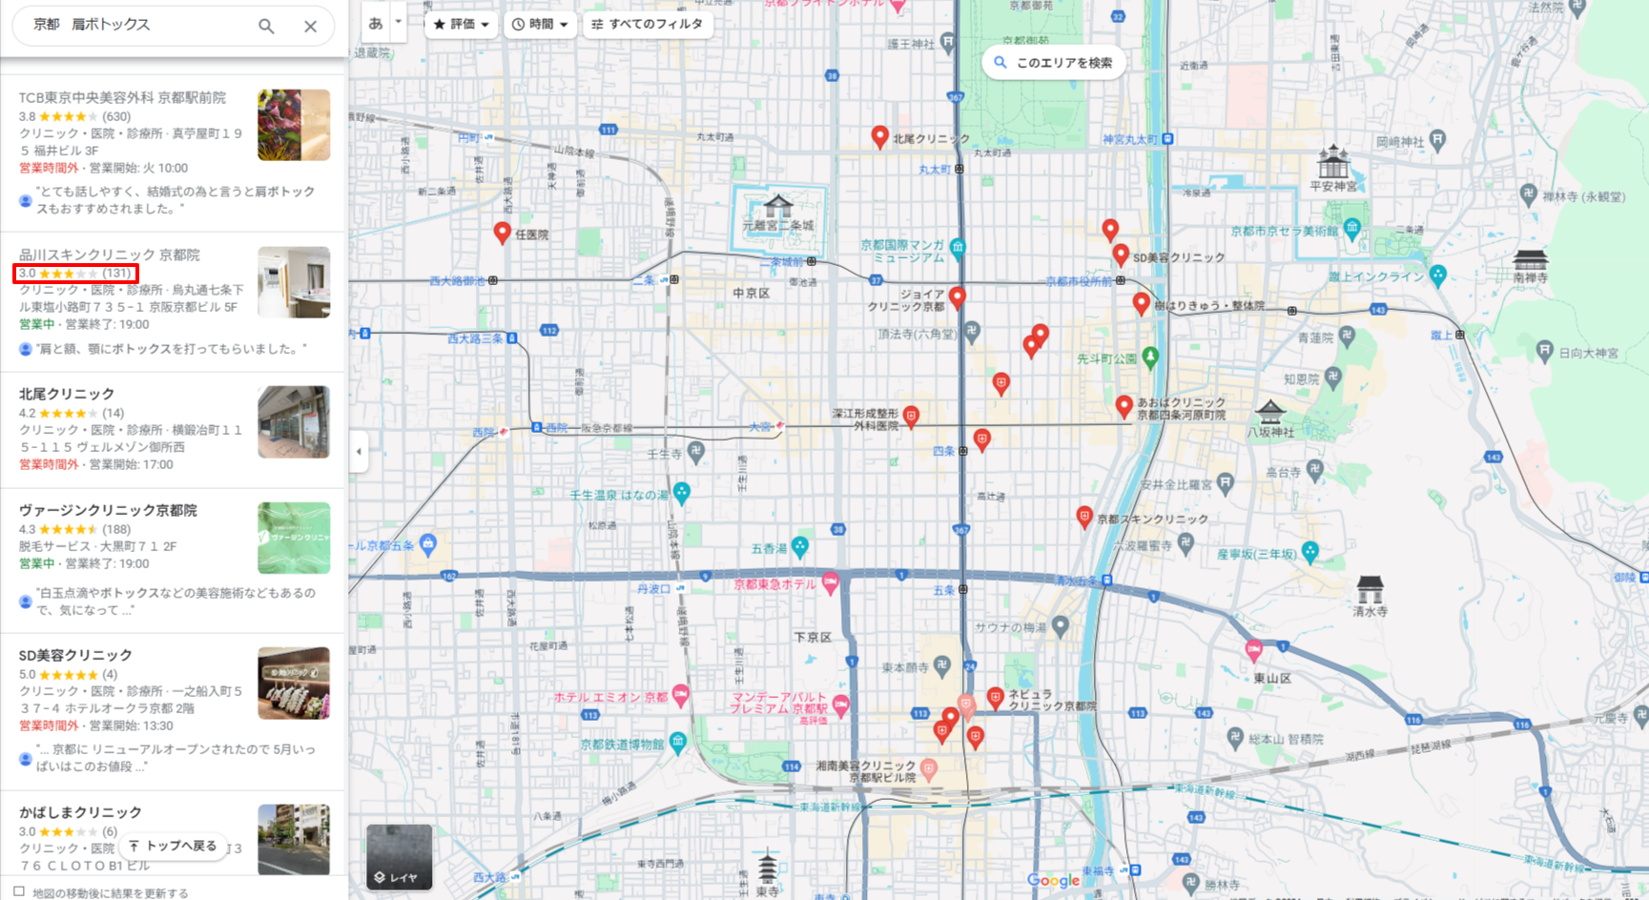Image resolution: width=1649 pixels, height=900 pixels.
Task: Click the 南禅寺 temple icon
Action: pos(1531,259)
